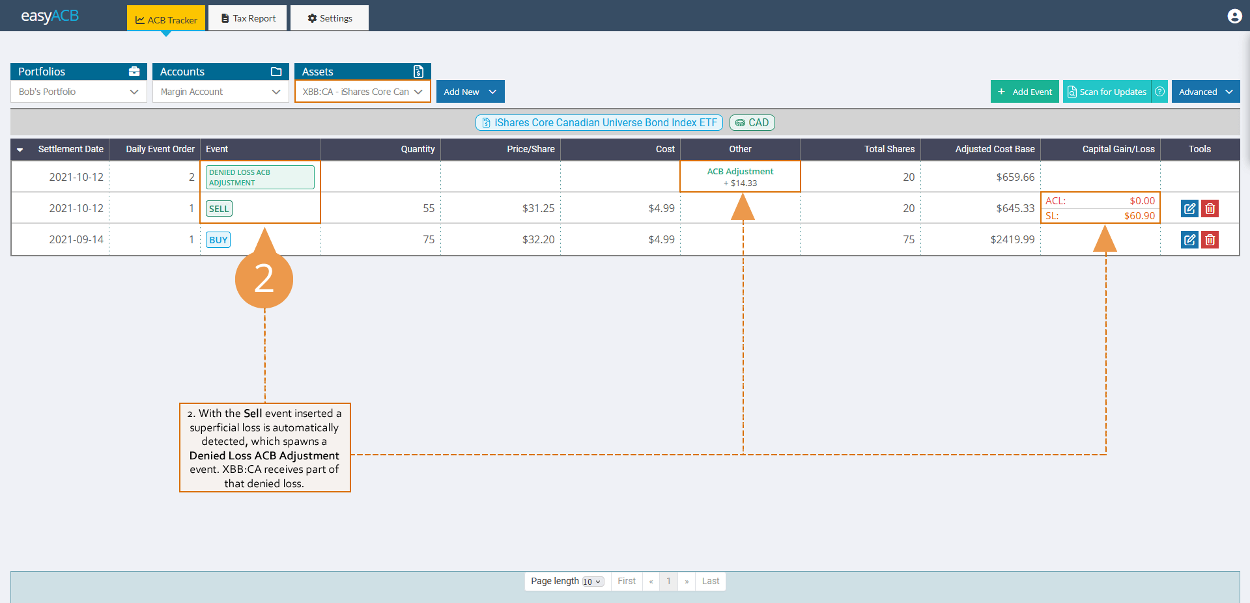Edit the BUY event using its pencil icon
This screenshot has height=603, width=1250.
pyautogui.click(x=1189, y=239)
